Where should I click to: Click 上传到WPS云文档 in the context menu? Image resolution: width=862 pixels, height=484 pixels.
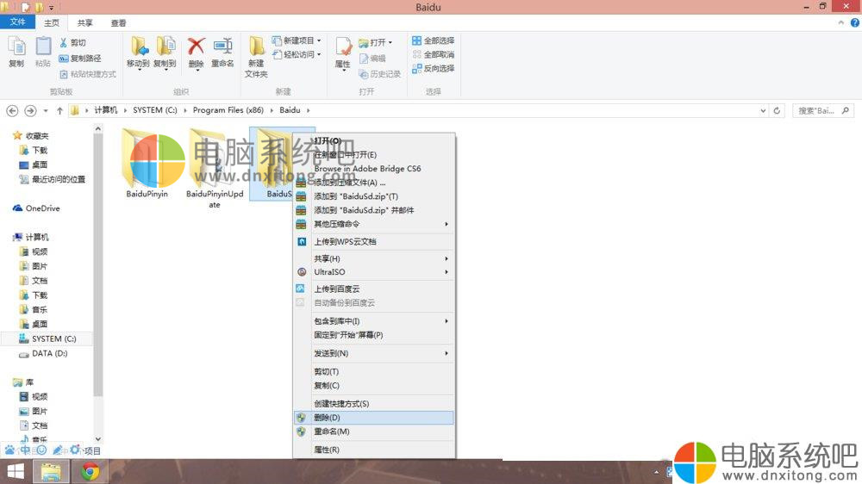pyautogui.click(x=374, y=242)
